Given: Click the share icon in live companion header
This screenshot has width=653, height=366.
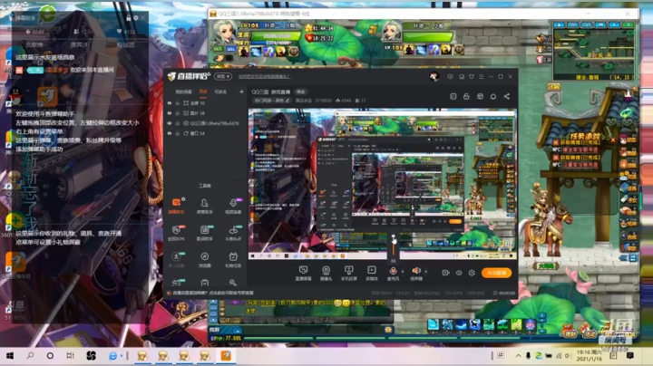Looking at the screenshot, I should click(x=506, y=97).
